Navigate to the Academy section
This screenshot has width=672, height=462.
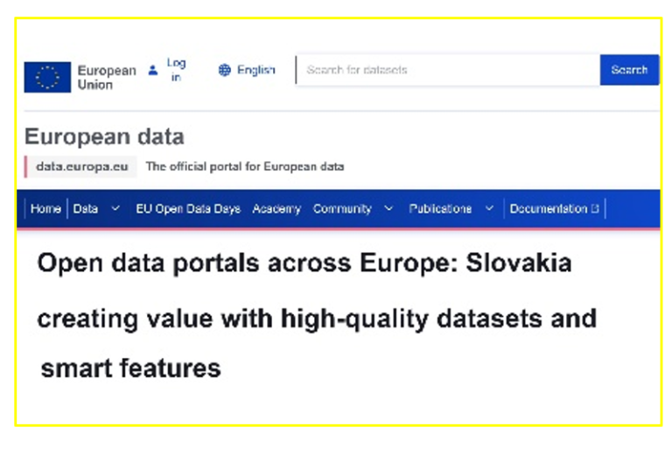[x=276, y=209]
